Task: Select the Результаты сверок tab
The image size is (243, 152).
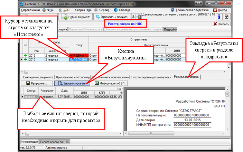Action: tap(186, 77)
